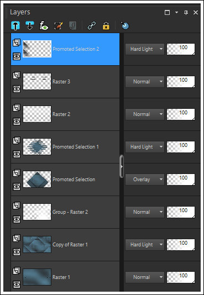Select the Raster 2 layer
Image resolution: width=204 pixels, height=295 pixels.
[x=65, y=114]
